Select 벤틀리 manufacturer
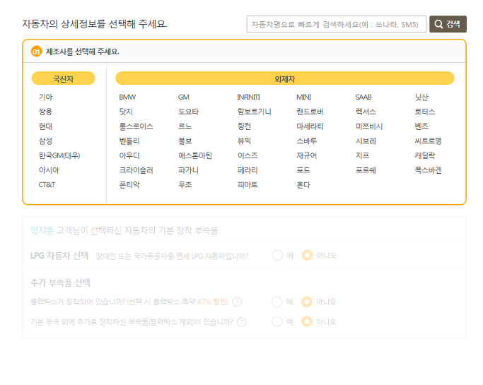Screen dimensions: 483x385 [129, 141]
